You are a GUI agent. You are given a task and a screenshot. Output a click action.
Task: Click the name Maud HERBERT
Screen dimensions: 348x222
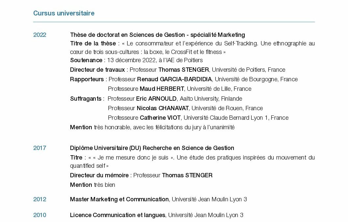pyautogui.click(x=162, y=89)
